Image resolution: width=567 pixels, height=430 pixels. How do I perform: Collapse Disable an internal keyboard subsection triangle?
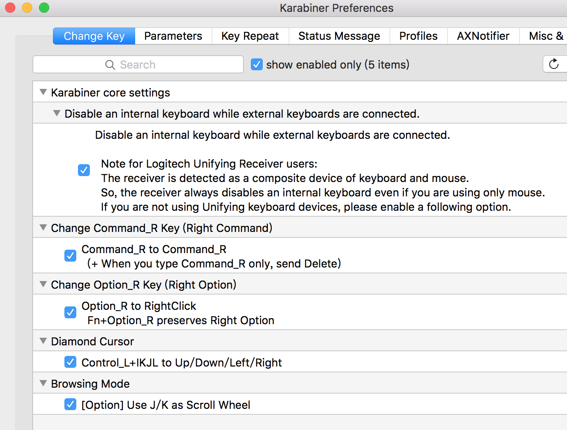(x=57, y=113)
